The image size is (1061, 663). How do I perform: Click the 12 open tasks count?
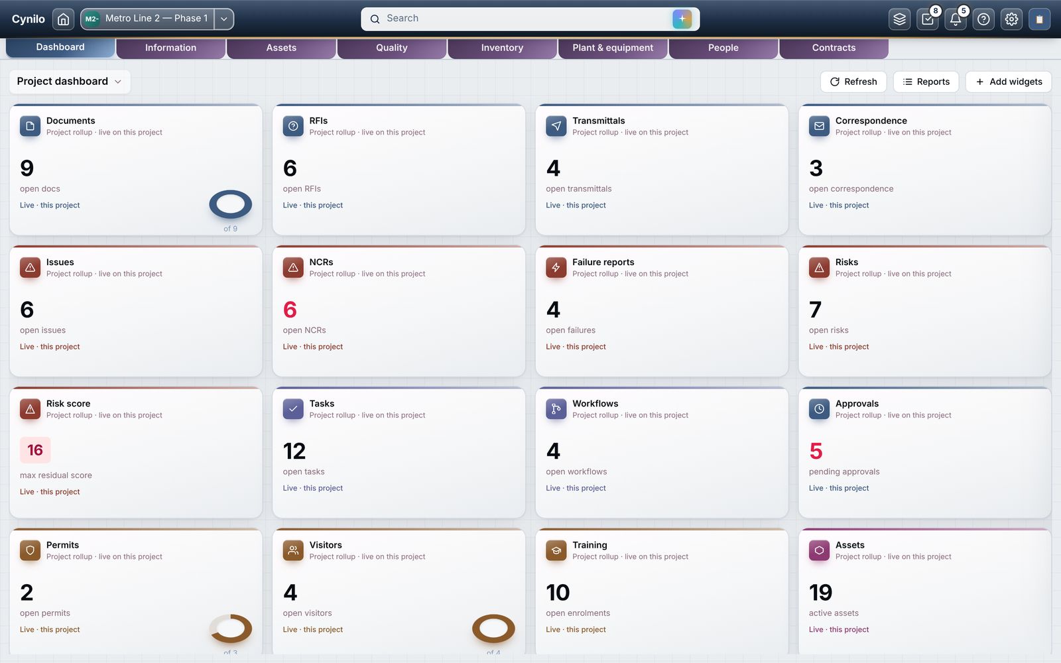pos(294,452)
